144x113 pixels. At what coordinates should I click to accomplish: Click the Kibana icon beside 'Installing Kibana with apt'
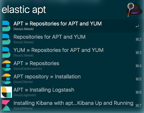point(6,105)
